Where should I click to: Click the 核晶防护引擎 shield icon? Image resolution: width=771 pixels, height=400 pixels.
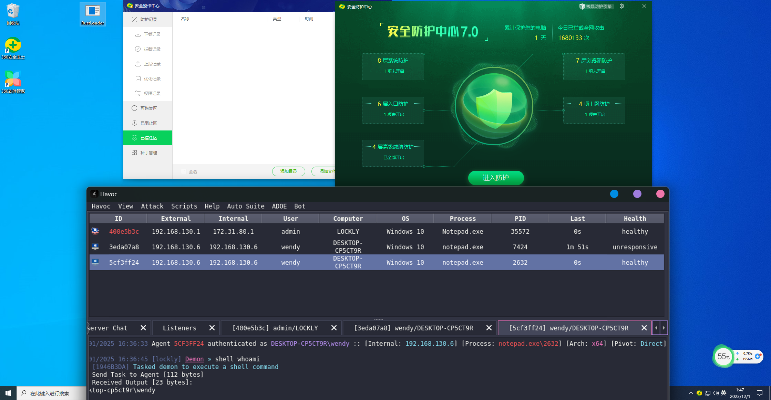(x=582, y=7)
